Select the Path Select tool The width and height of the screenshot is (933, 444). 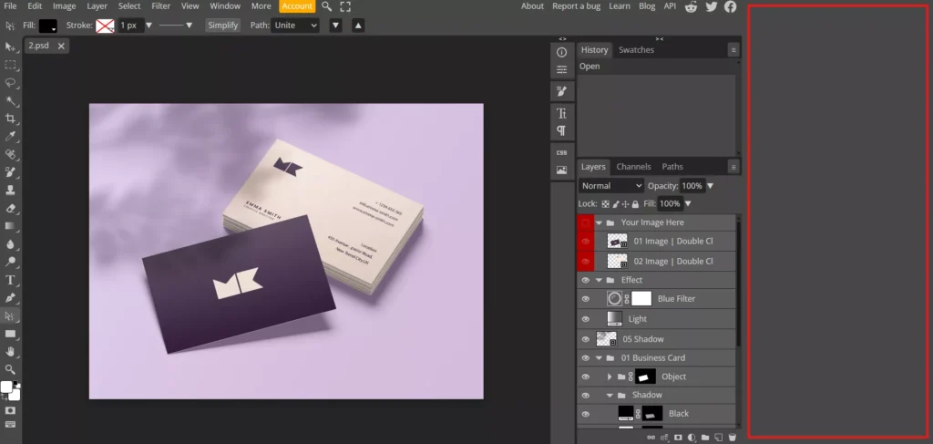click(x=10, y=316)
